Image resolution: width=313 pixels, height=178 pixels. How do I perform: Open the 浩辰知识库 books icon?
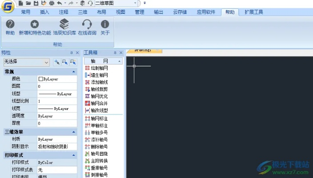64,24
